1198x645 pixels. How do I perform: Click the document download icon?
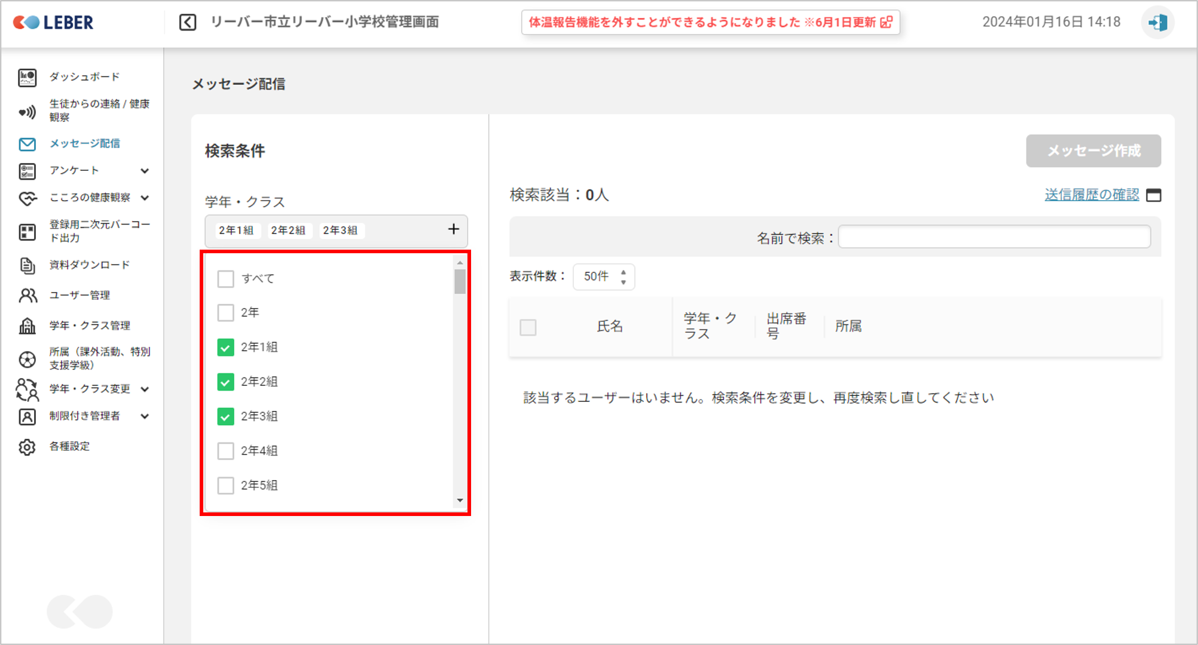tap(27, 265)
